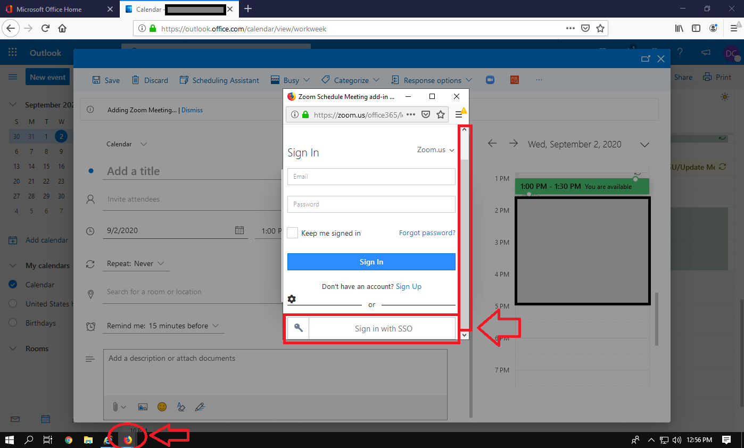Collapse the My calendars group
This screenshot has height=448, width=744.
tap(13, 266)
